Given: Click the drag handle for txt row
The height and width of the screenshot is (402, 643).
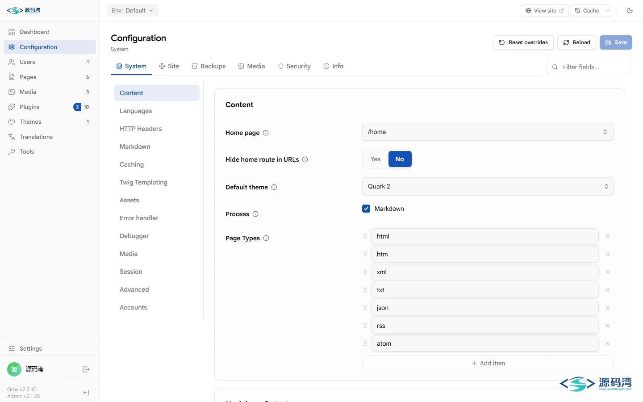Looking at the screenshot, I should point(365,290).
